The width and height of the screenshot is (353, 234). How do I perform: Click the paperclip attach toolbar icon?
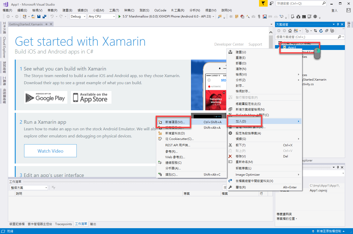point(259,16)
